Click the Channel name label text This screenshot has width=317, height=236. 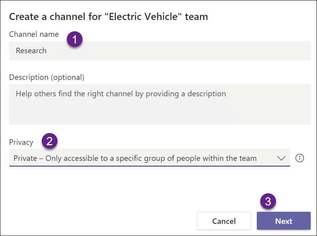tap(34, 34)
